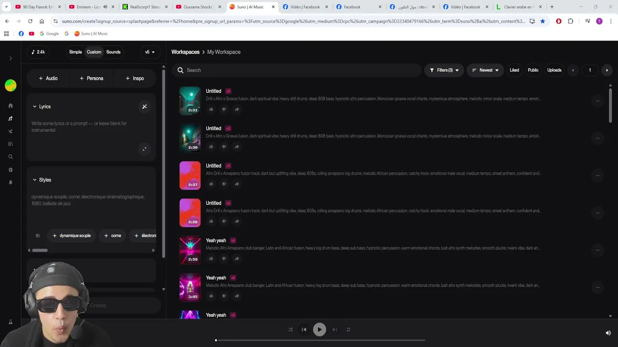
Task: Reload the page in browser
Action: coord(30,21)
